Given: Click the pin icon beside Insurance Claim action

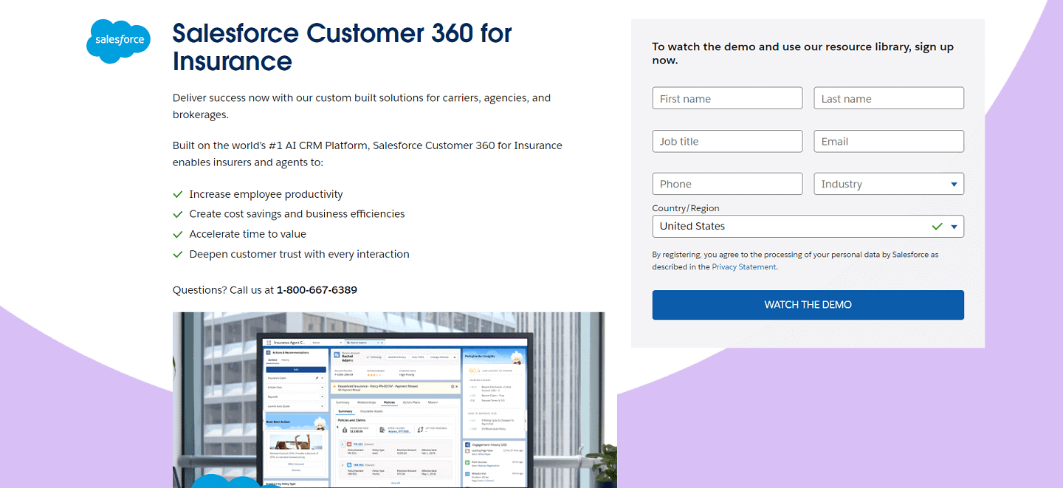Looking at the screenshot, I should (x=317, y=378).
